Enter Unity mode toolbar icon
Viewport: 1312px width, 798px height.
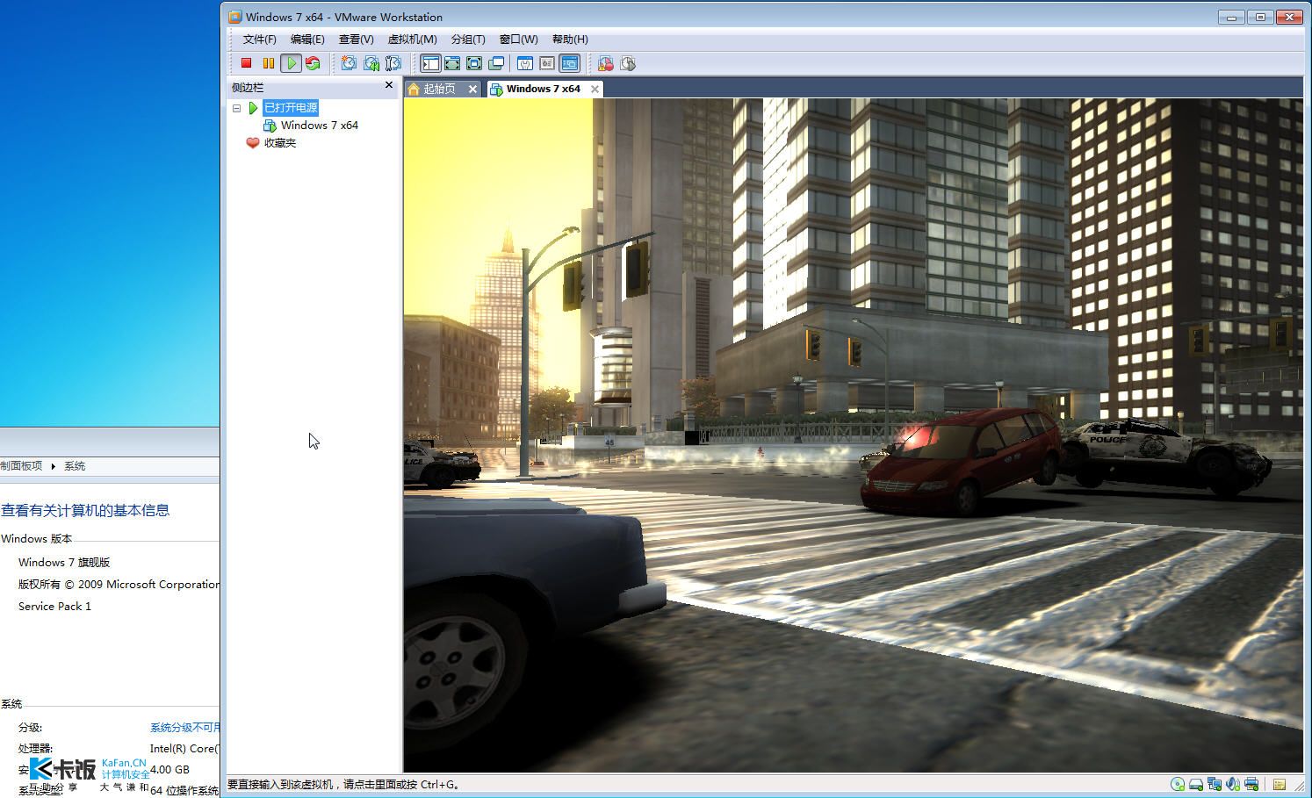click(496, 63)
